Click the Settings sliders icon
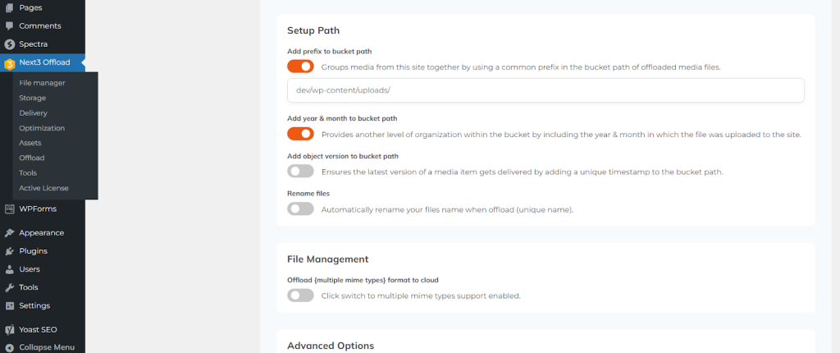The image size is (840, 353). point(9,305)
